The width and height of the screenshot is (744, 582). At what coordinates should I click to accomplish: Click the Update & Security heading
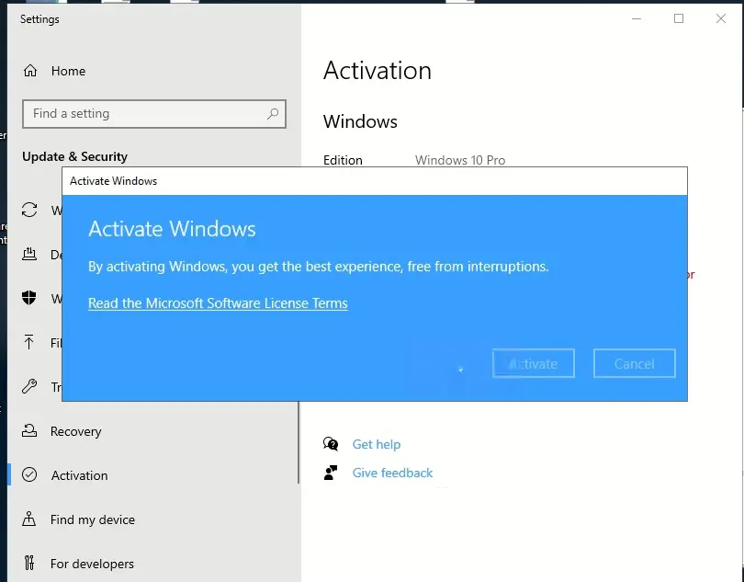click(x=75, y=157)
